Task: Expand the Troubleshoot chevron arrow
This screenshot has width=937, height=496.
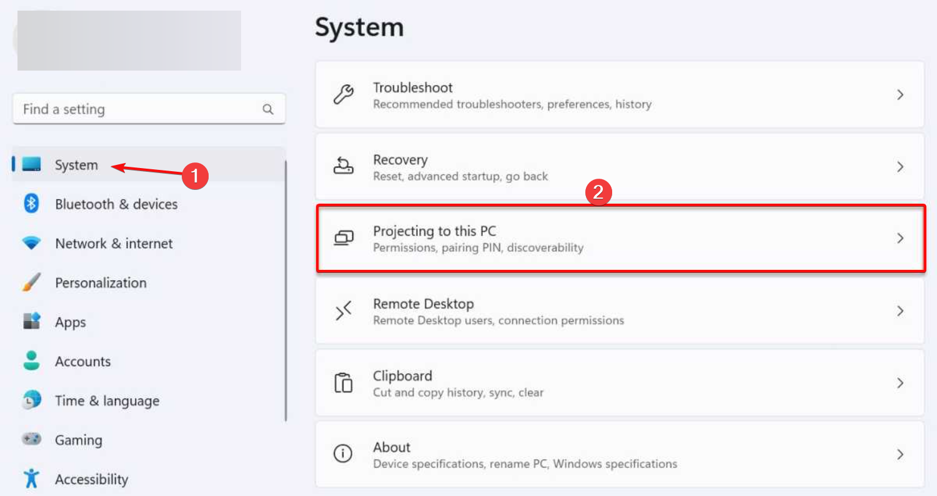Action: pos(900,95)
